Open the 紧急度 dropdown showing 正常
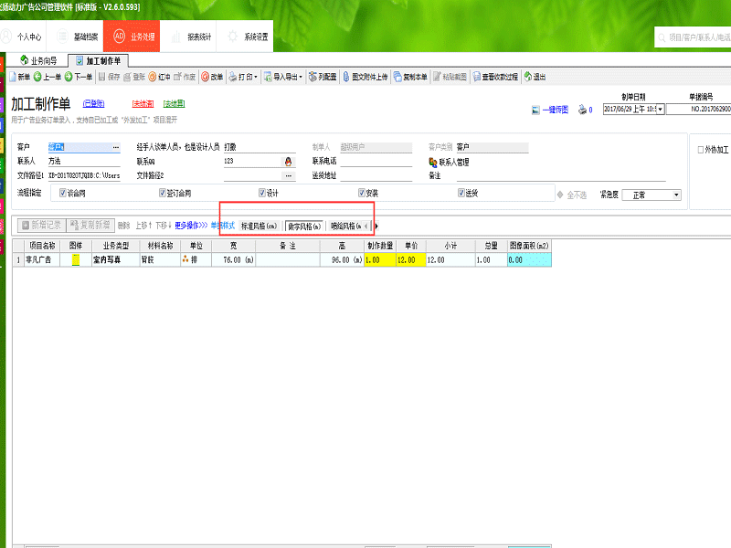The height and width of the screenshot is (548, 731). (x=676, y=195)
